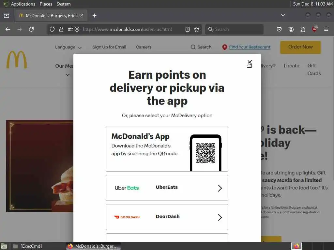The width and height of the screenshot is (334, 250).
Task: Click the location permission icon
Action: pyautogui.click(x=77, y=29)
